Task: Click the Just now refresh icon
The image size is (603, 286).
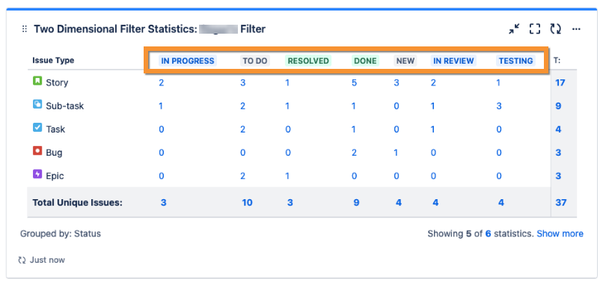Action: (x=22, y=261)
